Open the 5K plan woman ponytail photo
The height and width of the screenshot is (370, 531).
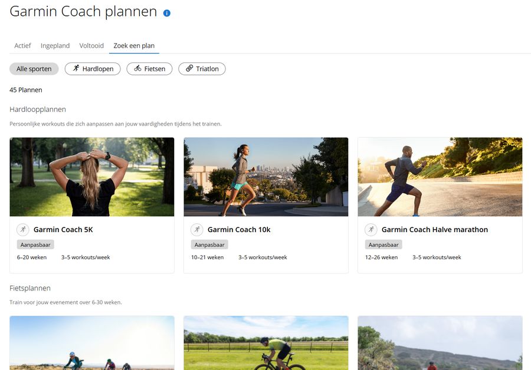pyautogui.click(x=92, y=177)
